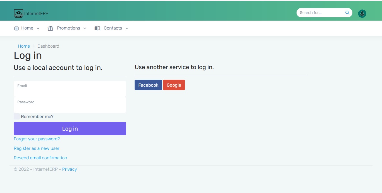
Task: Focus the Password input field
Action: pos(70,105)
